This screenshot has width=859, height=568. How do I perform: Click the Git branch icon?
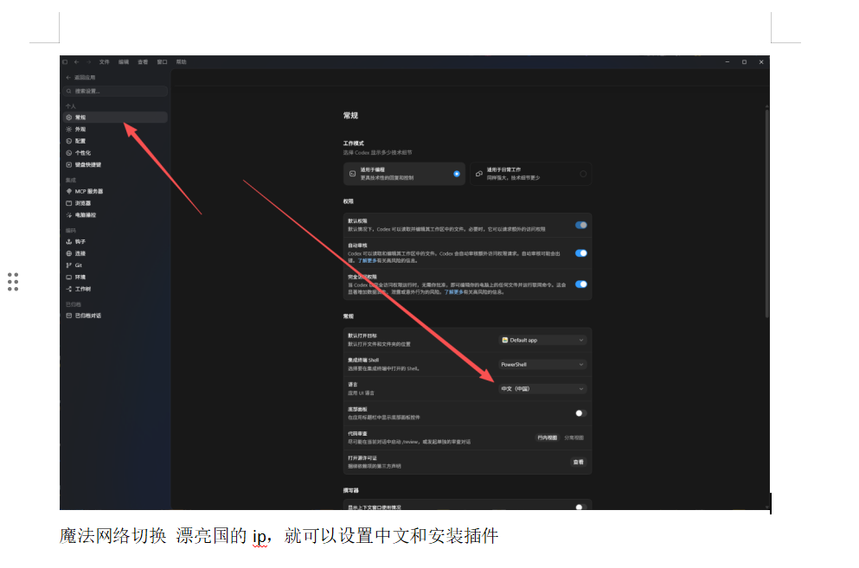pyautogui.click(x=69, y=265)
